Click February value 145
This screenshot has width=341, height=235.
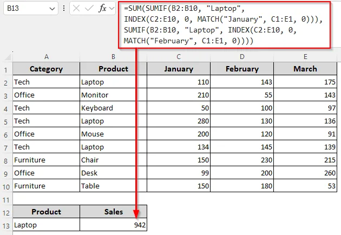tap(242, 147)
